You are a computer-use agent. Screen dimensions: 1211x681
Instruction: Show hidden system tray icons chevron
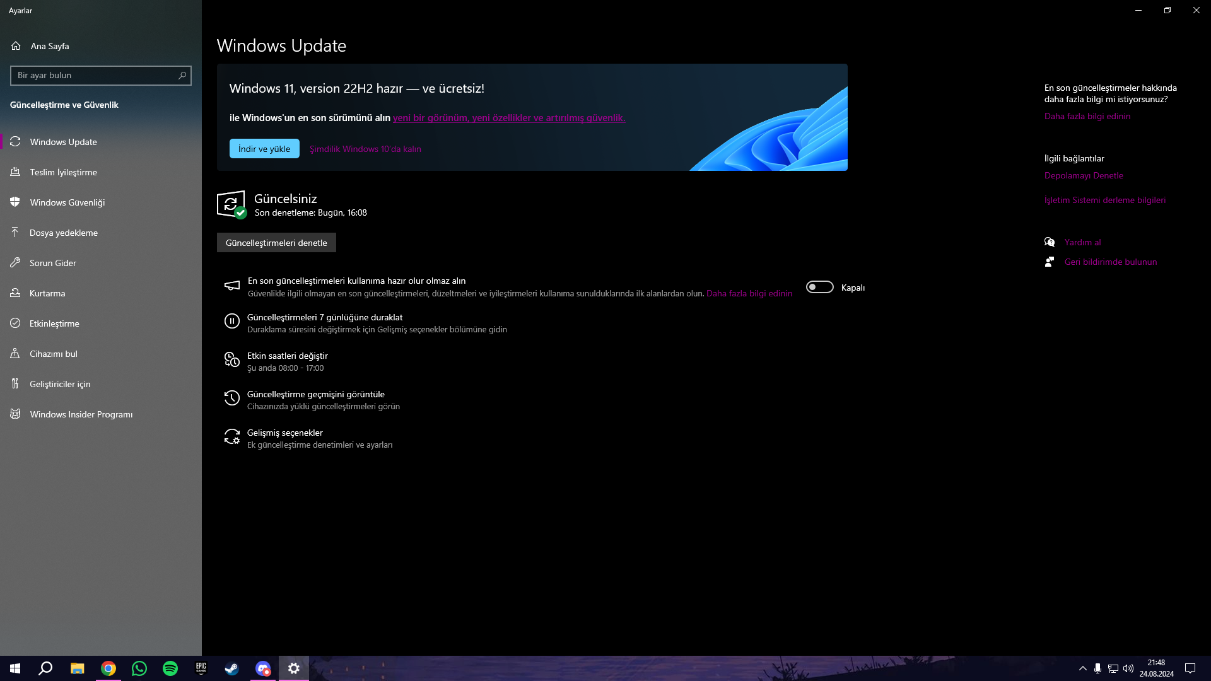[1082, 668]
